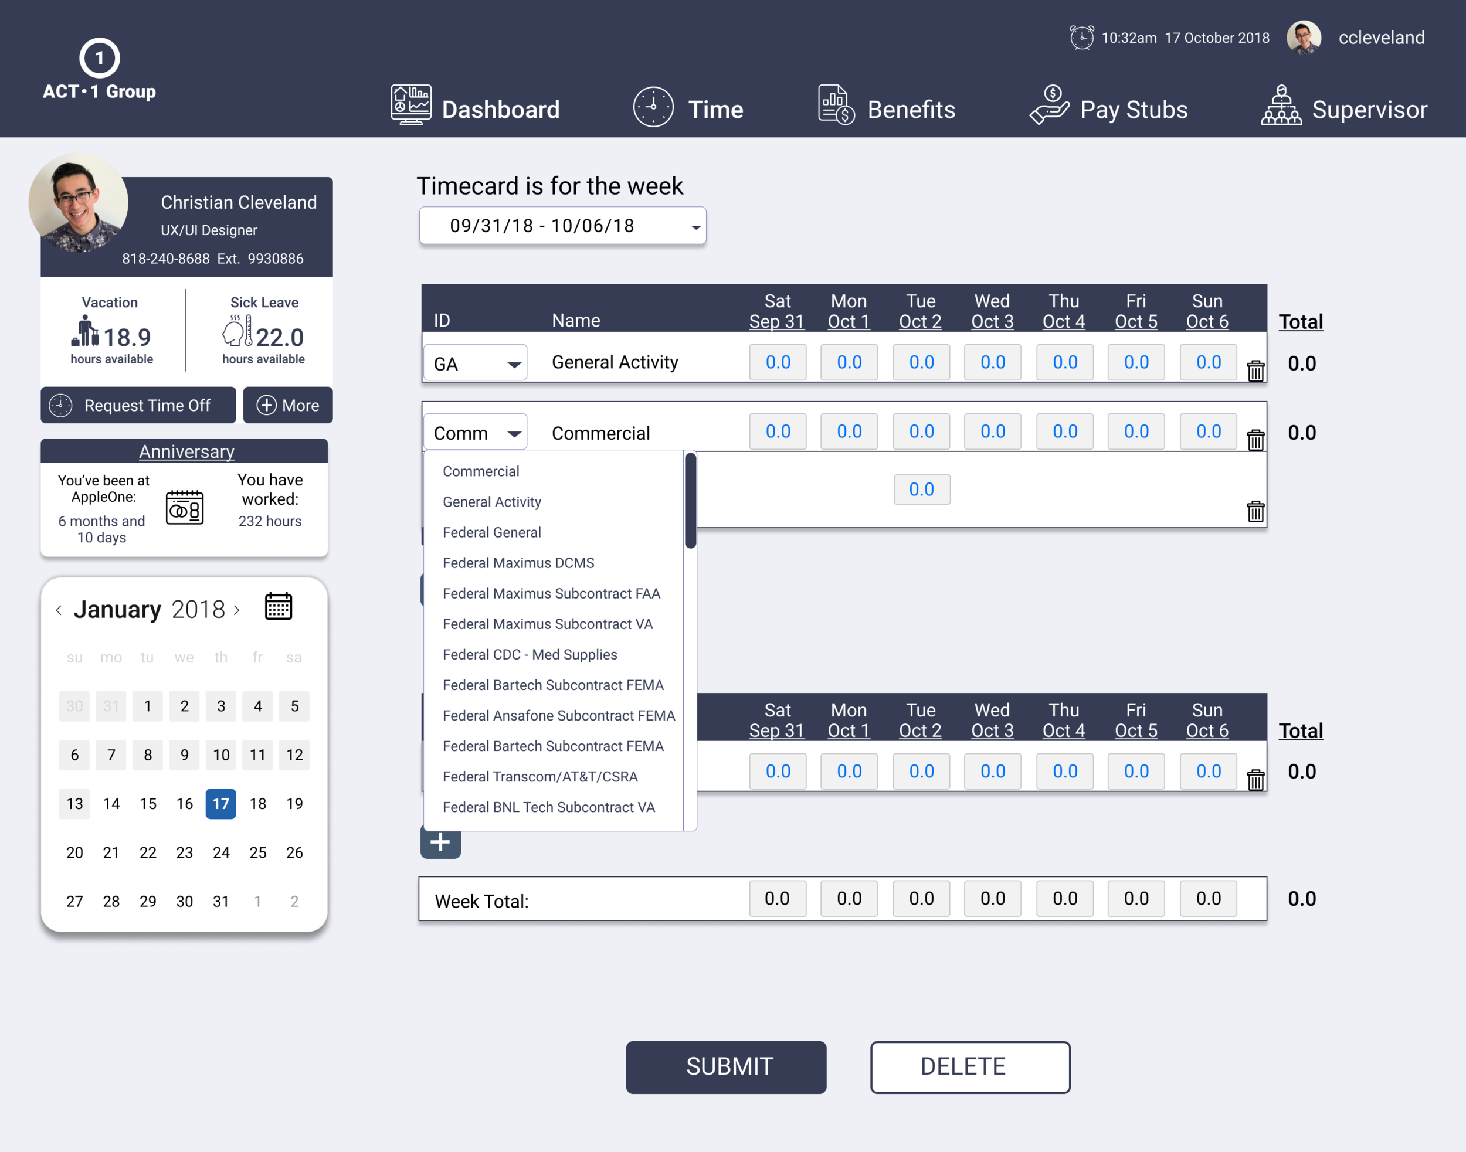This screenshot has width=1466, height=1152.
Task: Click the ccleveland user avatar
Action: coord(1303,37)
